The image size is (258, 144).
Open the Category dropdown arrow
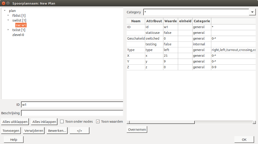(252, 12)
